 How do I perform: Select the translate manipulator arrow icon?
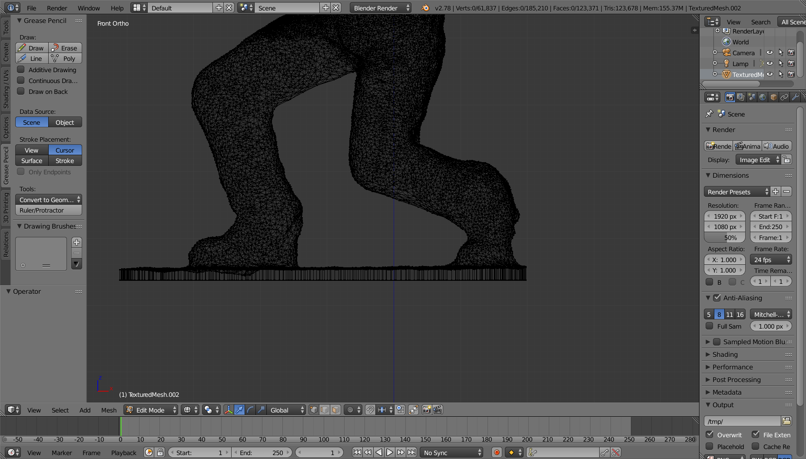click(x=239, y=410)
